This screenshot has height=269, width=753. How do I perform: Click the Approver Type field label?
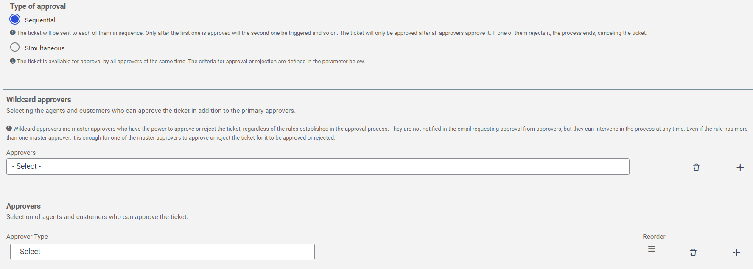pos(27,237)
